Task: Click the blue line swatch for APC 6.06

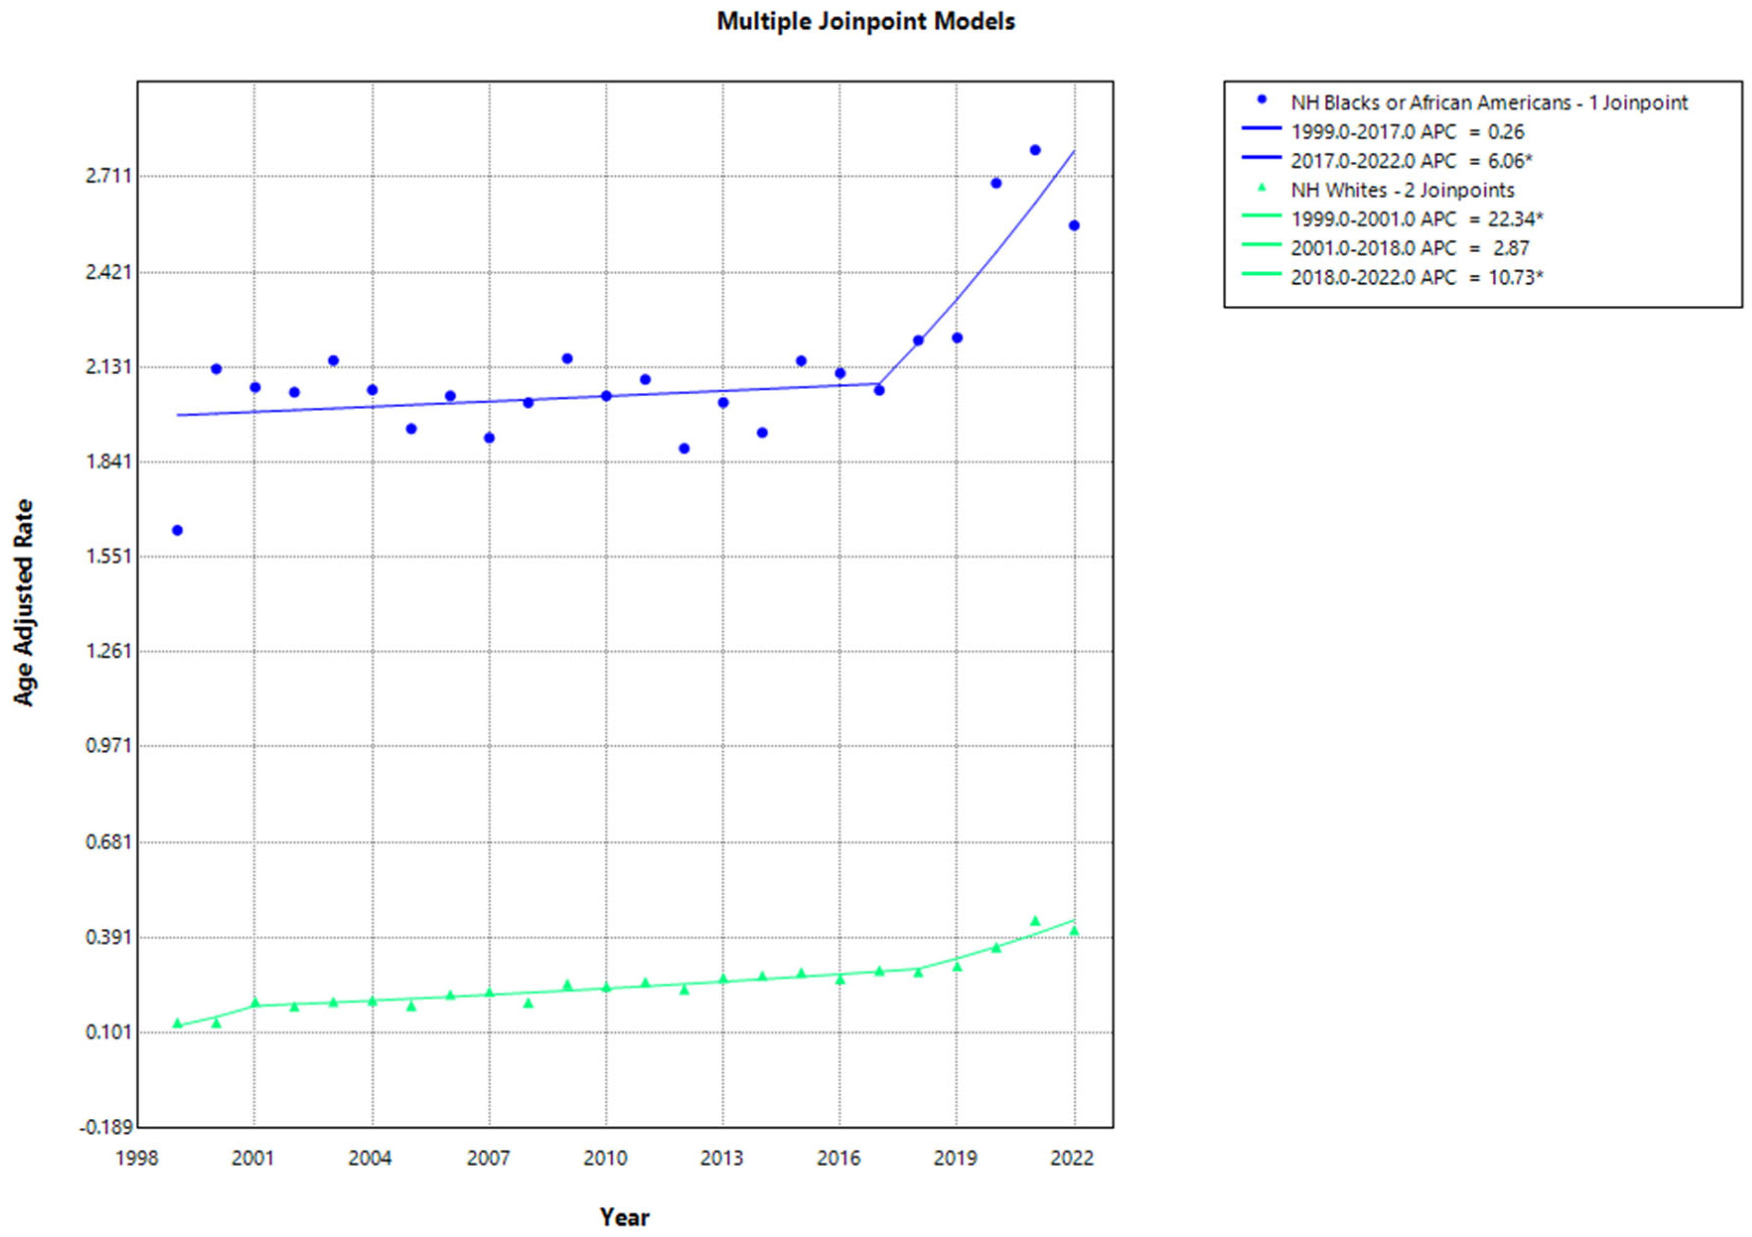Action: [x=1261, y=158]
